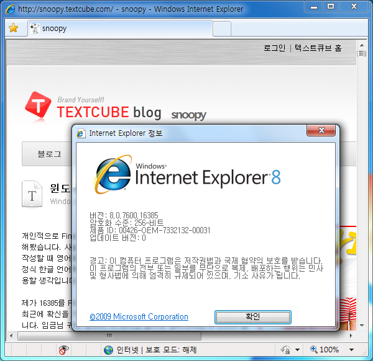
Task: Click the popup blocker status icon
Action: (64, 350)
